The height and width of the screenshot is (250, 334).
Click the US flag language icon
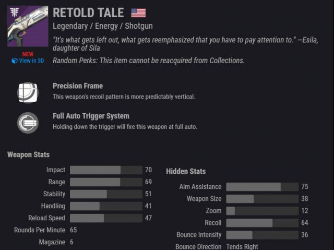pos(138,13)
